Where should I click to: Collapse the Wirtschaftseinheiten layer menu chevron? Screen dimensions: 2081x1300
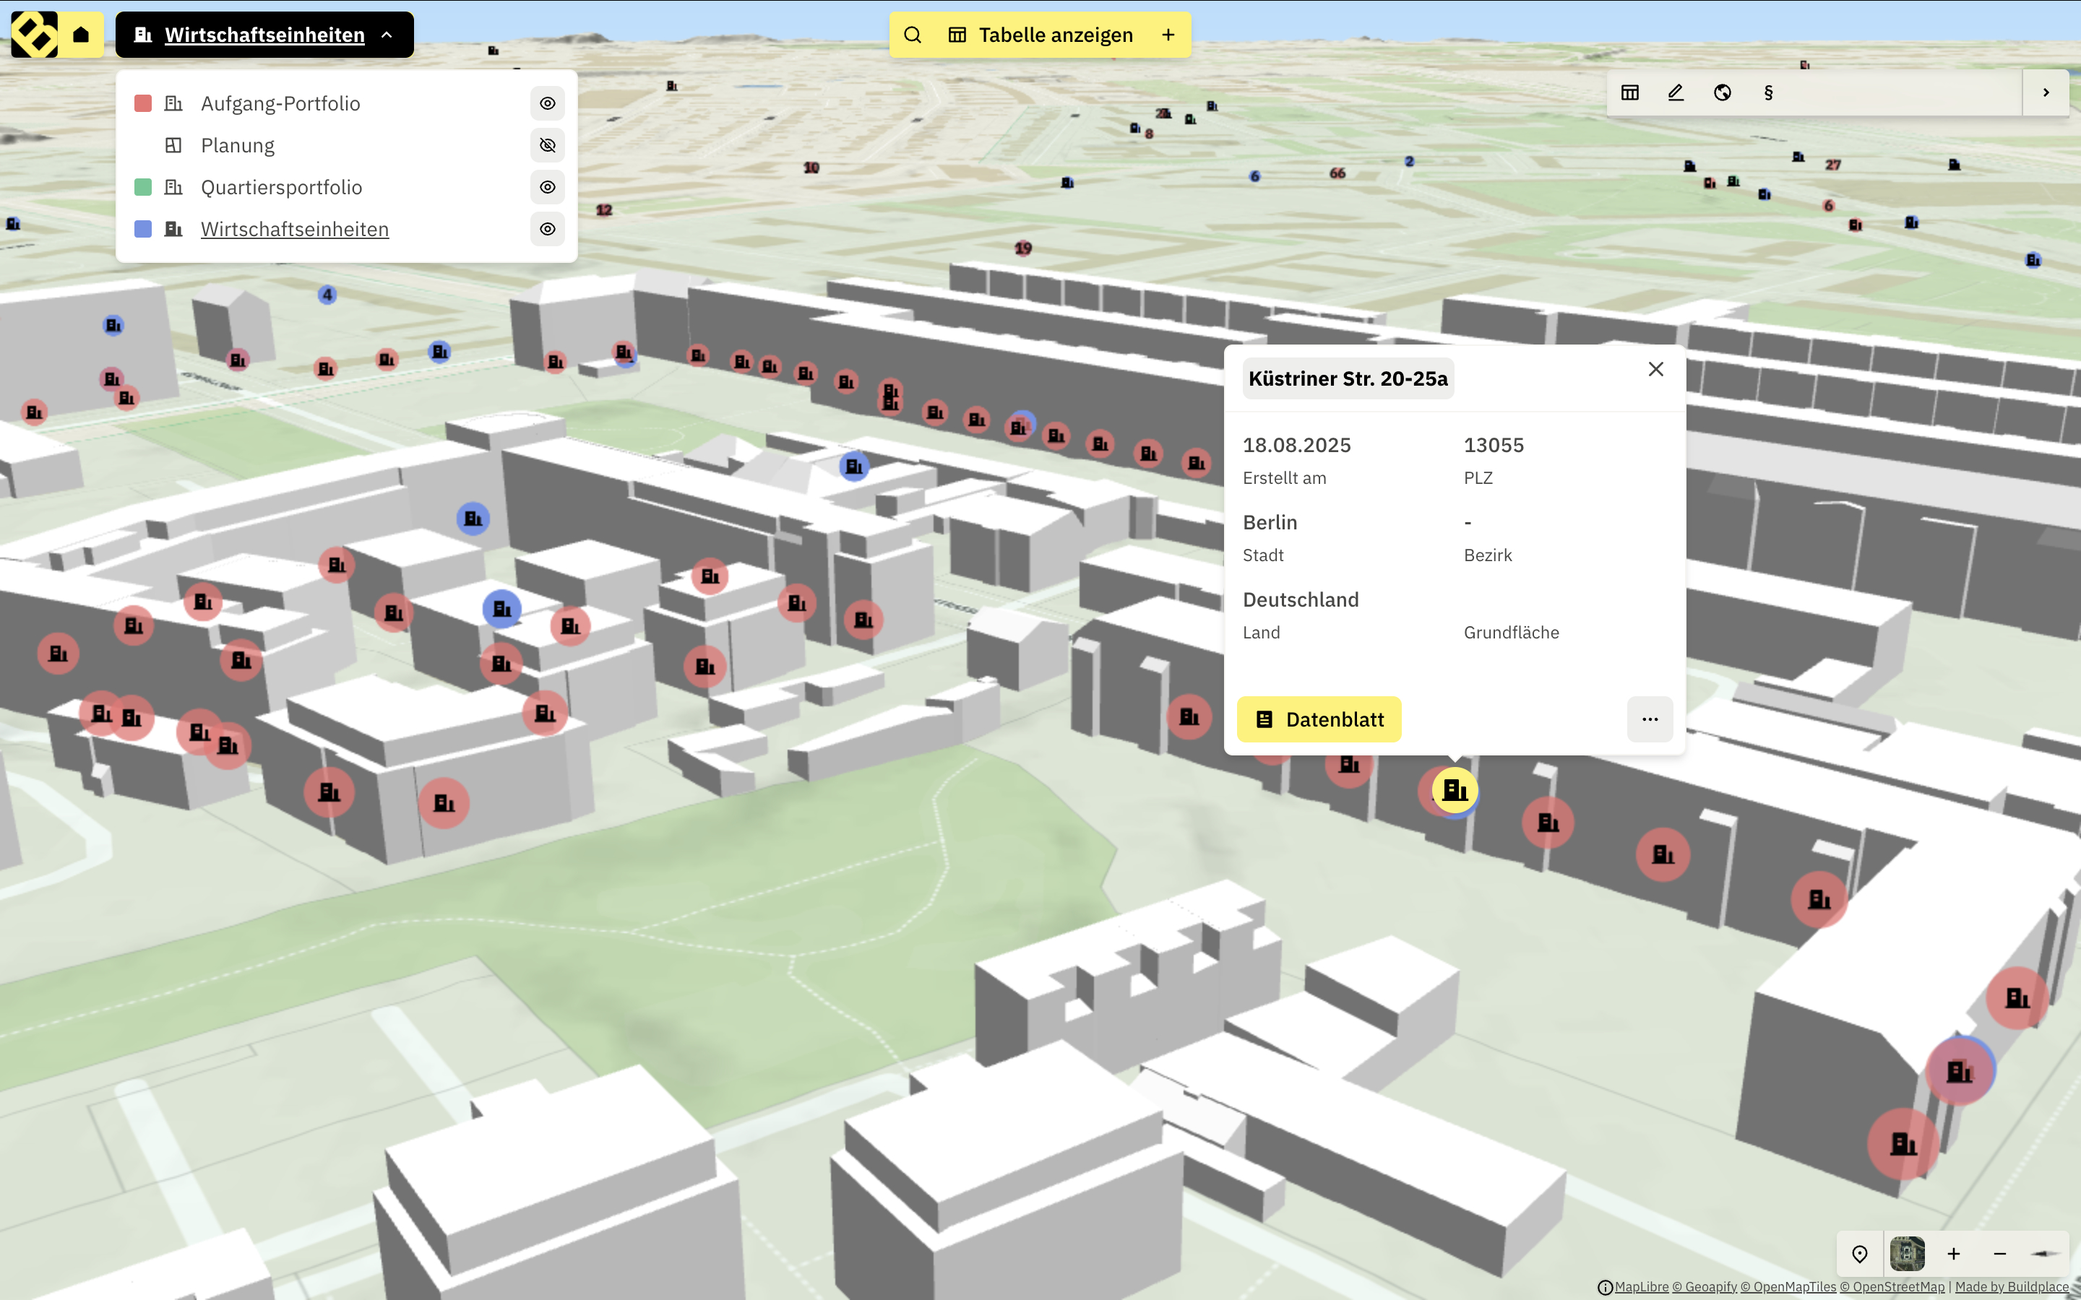(x=386, y=35)
